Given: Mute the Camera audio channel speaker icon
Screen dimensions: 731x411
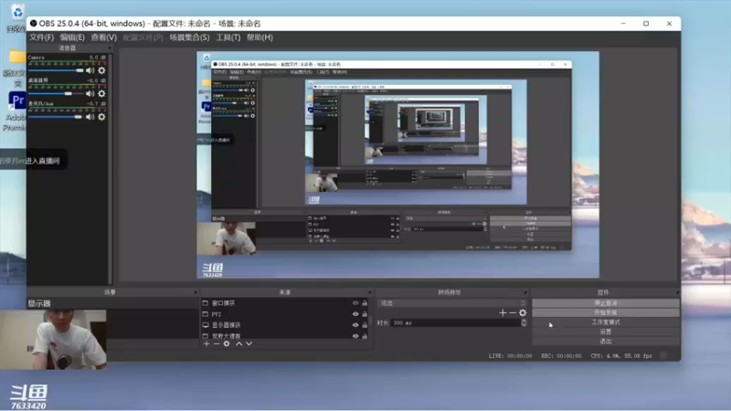Looking at the screenshot, I should click(x=90, y=70).
